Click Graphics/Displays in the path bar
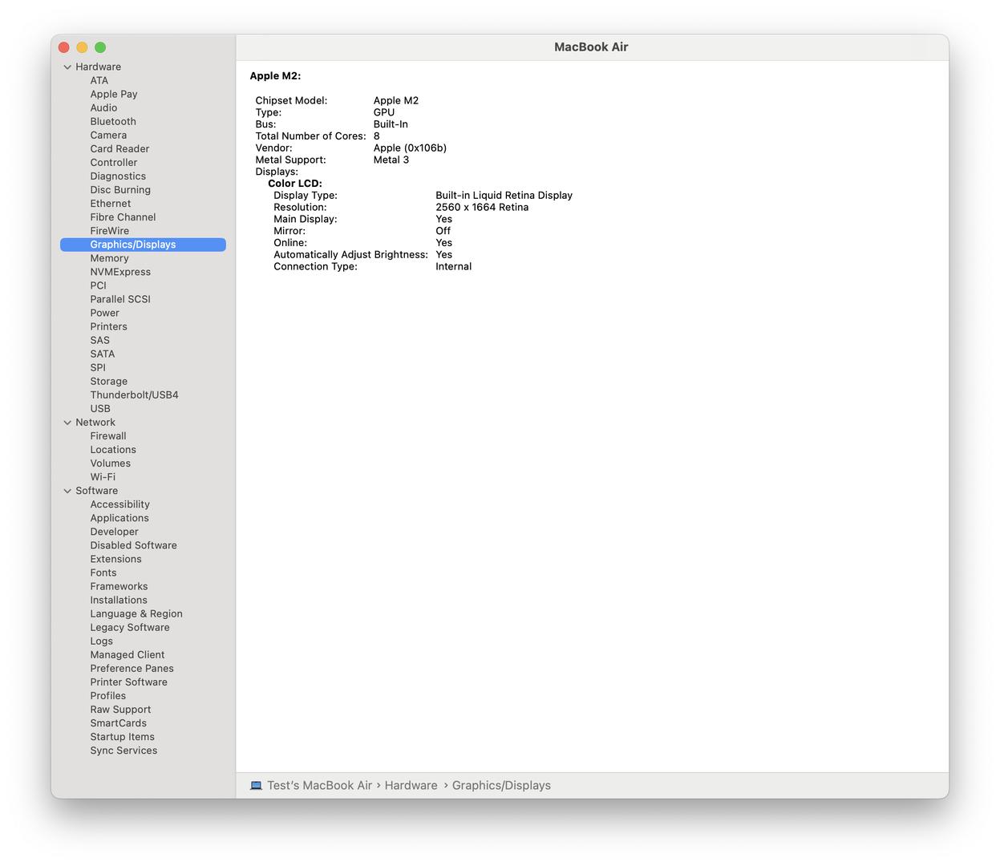The width and height of the screenshot is (1000, 866). coord(501,786)
